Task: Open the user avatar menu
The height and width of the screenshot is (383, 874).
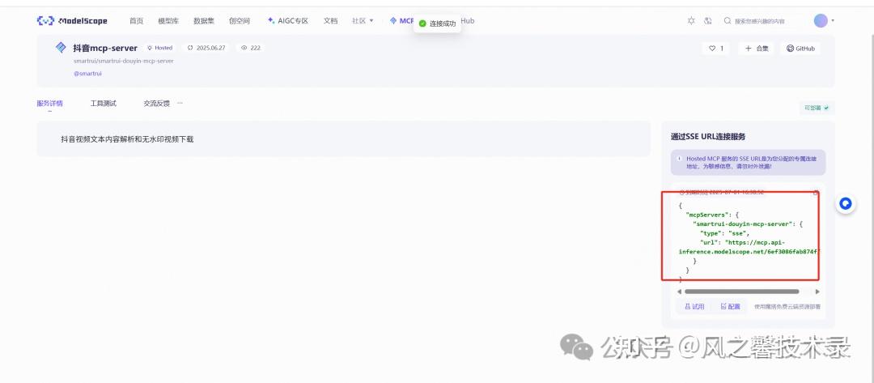Action: point(821,20)
